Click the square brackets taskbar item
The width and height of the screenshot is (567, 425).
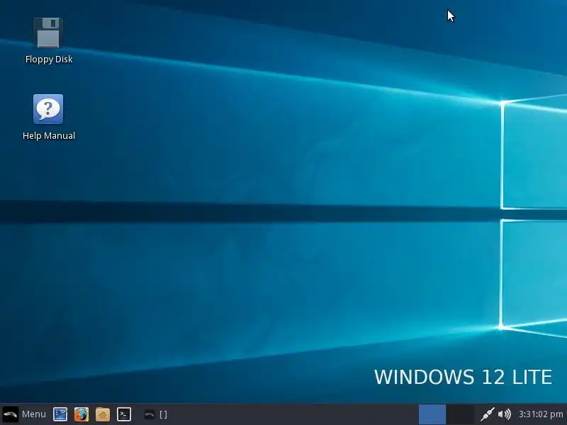[x=164, y=414]
